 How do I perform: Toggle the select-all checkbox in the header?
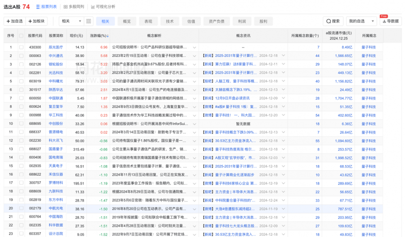(21, 36)
